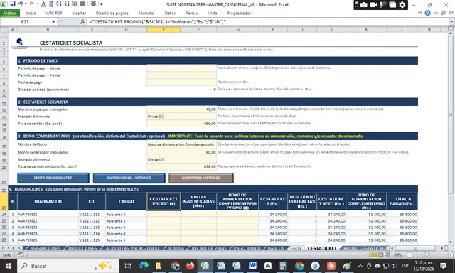Click the blue Excel Help question mark

point(427,13)
